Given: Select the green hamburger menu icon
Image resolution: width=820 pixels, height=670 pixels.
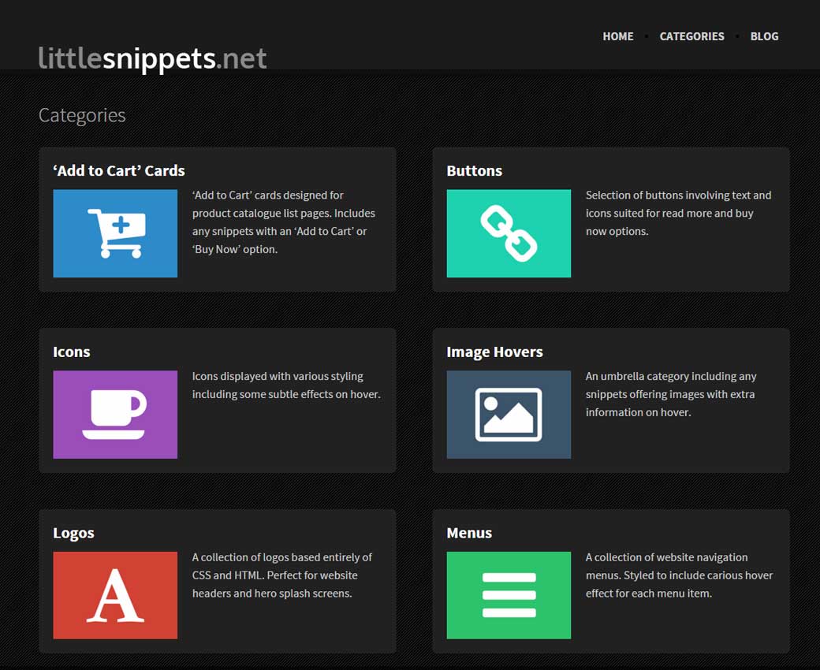Looking at the screenshot, I should 509,595.
